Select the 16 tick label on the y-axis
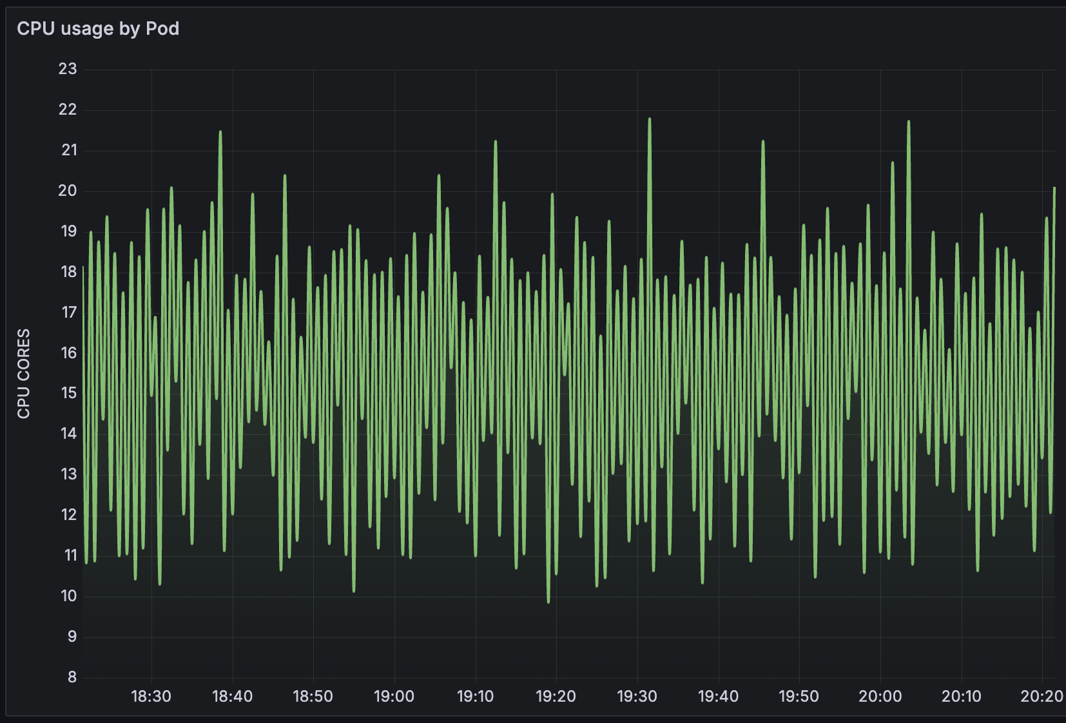Viewport: 1066px width, 723px height. click(x=68, y=353)
